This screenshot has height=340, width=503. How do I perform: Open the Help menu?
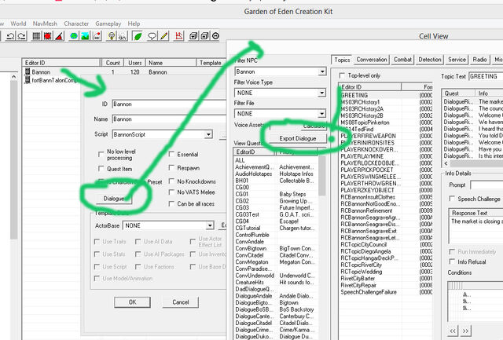pyautogui.click(x=134, y=24)
